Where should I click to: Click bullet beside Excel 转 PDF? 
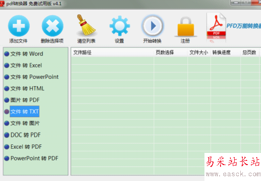(x=7, y=147)
